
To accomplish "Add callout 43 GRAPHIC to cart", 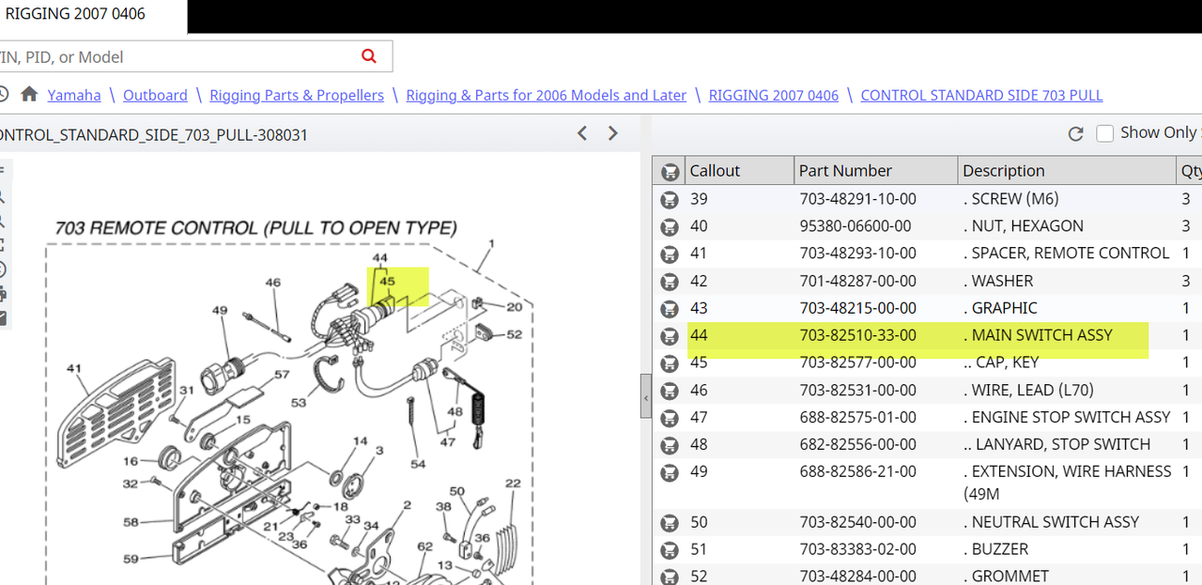I will 670,308.
